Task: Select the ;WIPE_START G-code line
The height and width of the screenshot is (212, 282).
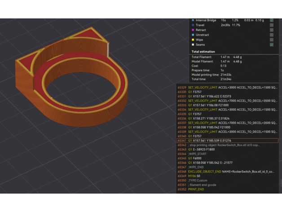Action: click(x=197, y=154)
